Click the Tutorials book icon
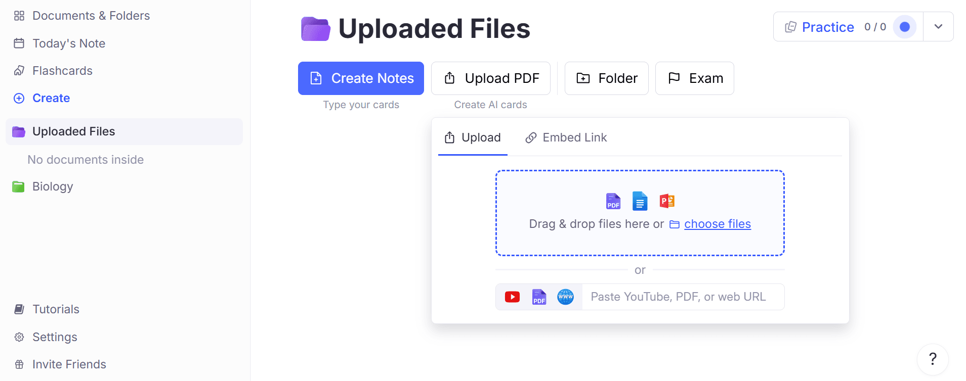Viewport: 966px width, 381px height. coord(19,309)
